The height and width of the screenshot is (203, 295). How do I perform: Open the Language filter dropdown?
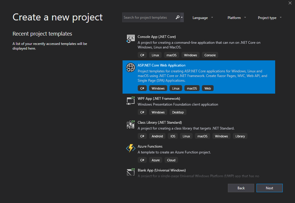tap(203, 18)
